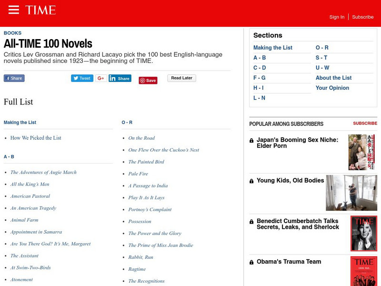381x286 pixels.
Task: Tweet this article on Twitter
Action: [82, 78]
